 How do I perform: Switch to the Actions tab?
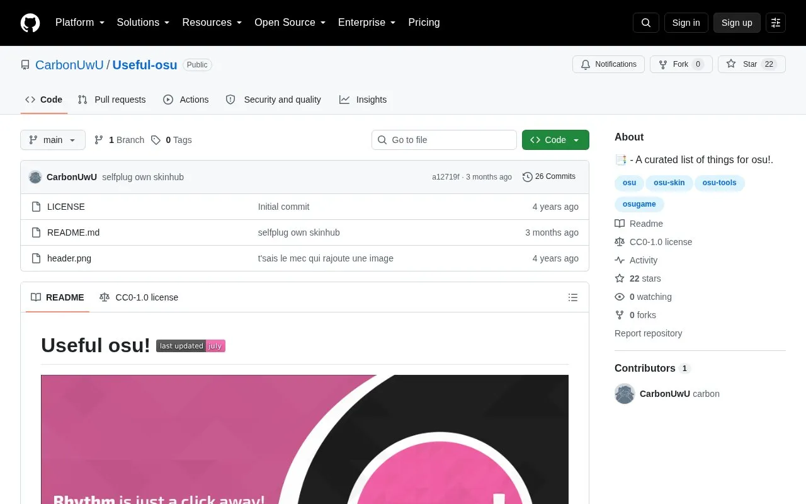[186, 100]
